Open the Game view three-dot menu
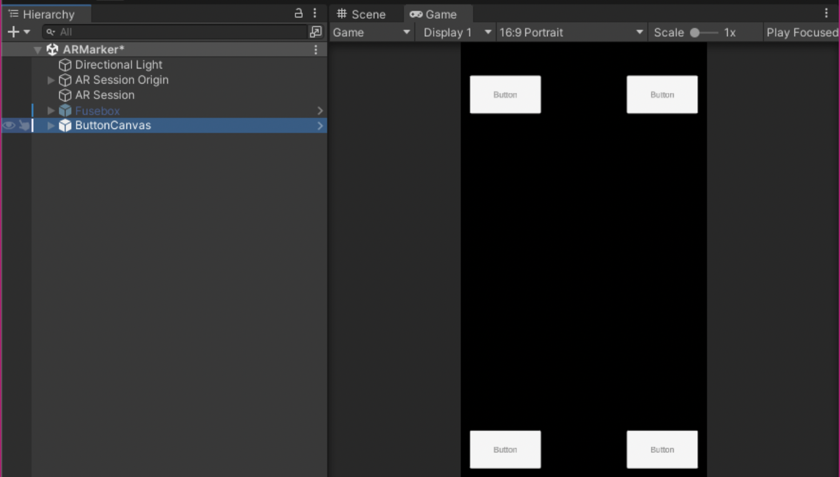The width and height of the screenshot is (840, 477). pyautogui.click(x=826, y=13)
